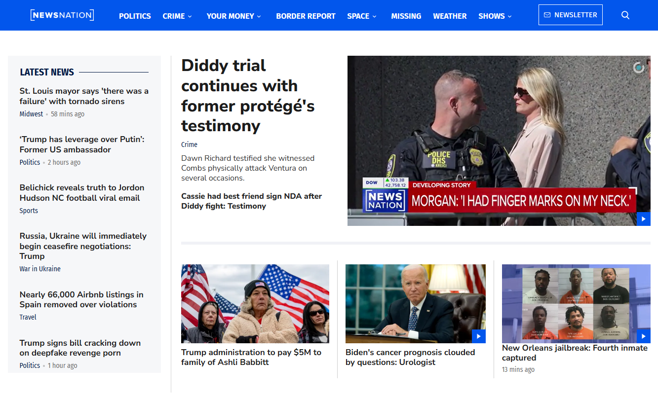The image size is (658, 398).
Task: Open Trump deepfake revenge porn bill story
Action: click(x=80, y=348)
